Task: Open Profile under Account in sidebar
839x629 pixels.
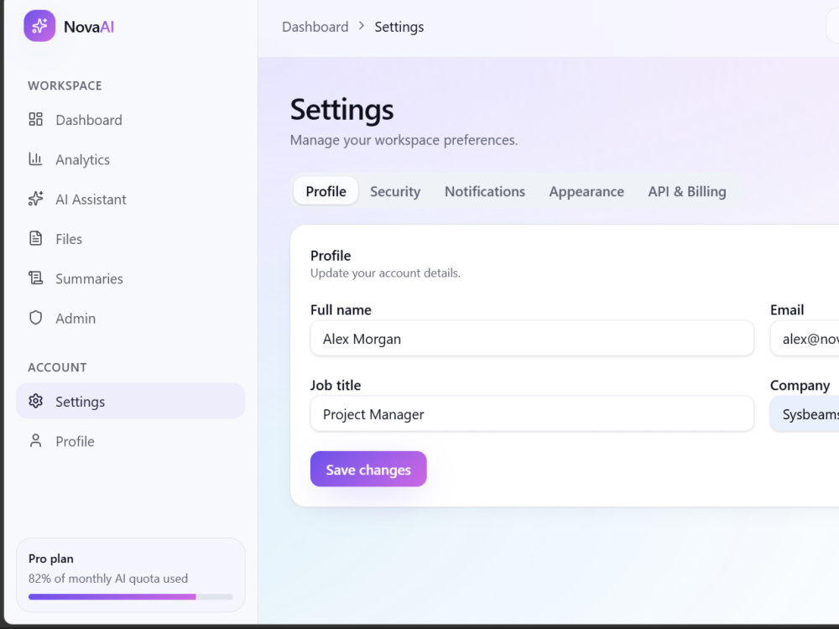Action: [131, 441]
